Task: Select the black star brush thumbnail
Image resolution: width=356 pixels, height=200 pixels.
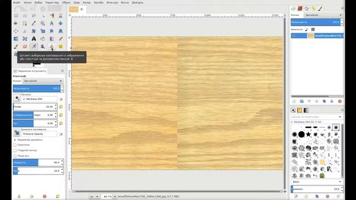Action: coord(308,134)
